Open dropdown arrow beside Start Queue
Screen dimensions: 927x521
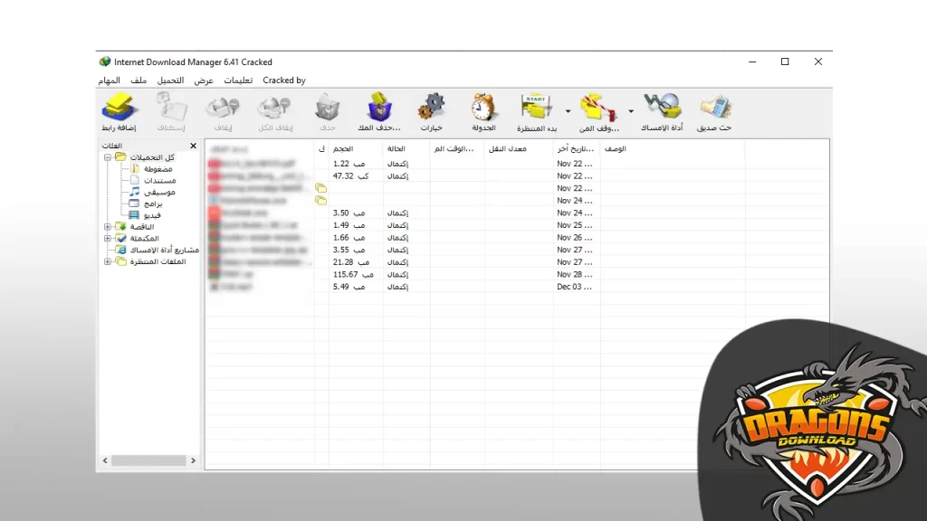tap(568, 112)
